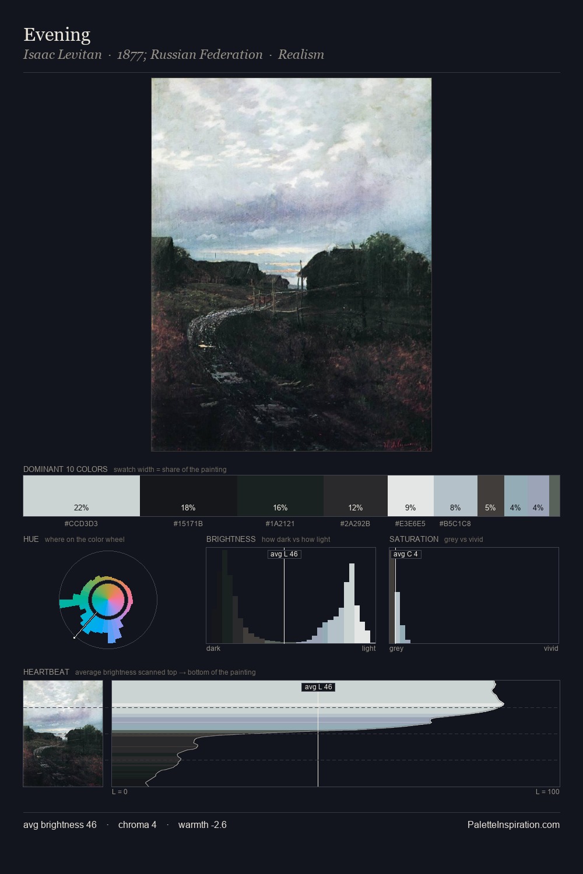
Task: Select the 5% dark brown swatch
Action: coord(491,496)
